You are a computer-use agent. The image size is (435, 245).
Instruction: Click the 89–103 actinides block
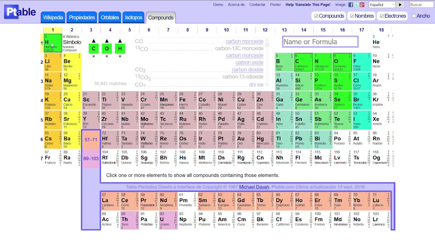pyautogui.click(x=91, y=159)
